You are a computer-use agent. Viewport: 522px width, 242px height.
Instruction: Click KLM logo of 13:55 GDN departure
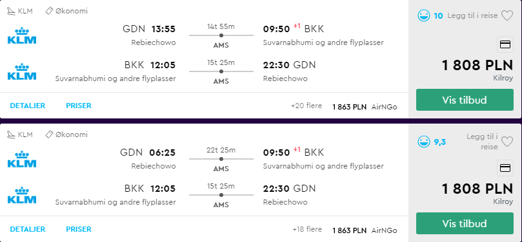point(22,35)
